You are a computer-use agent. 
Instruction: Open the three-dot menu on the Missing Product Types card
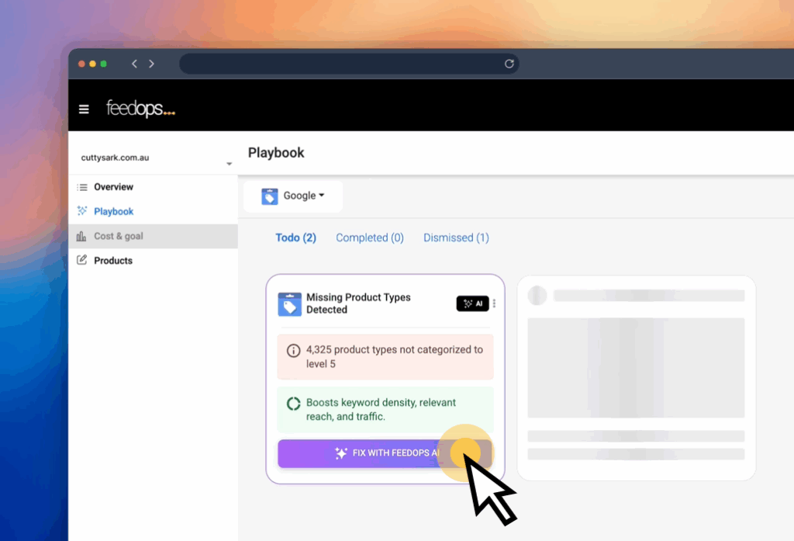click(x=494, y=303)
